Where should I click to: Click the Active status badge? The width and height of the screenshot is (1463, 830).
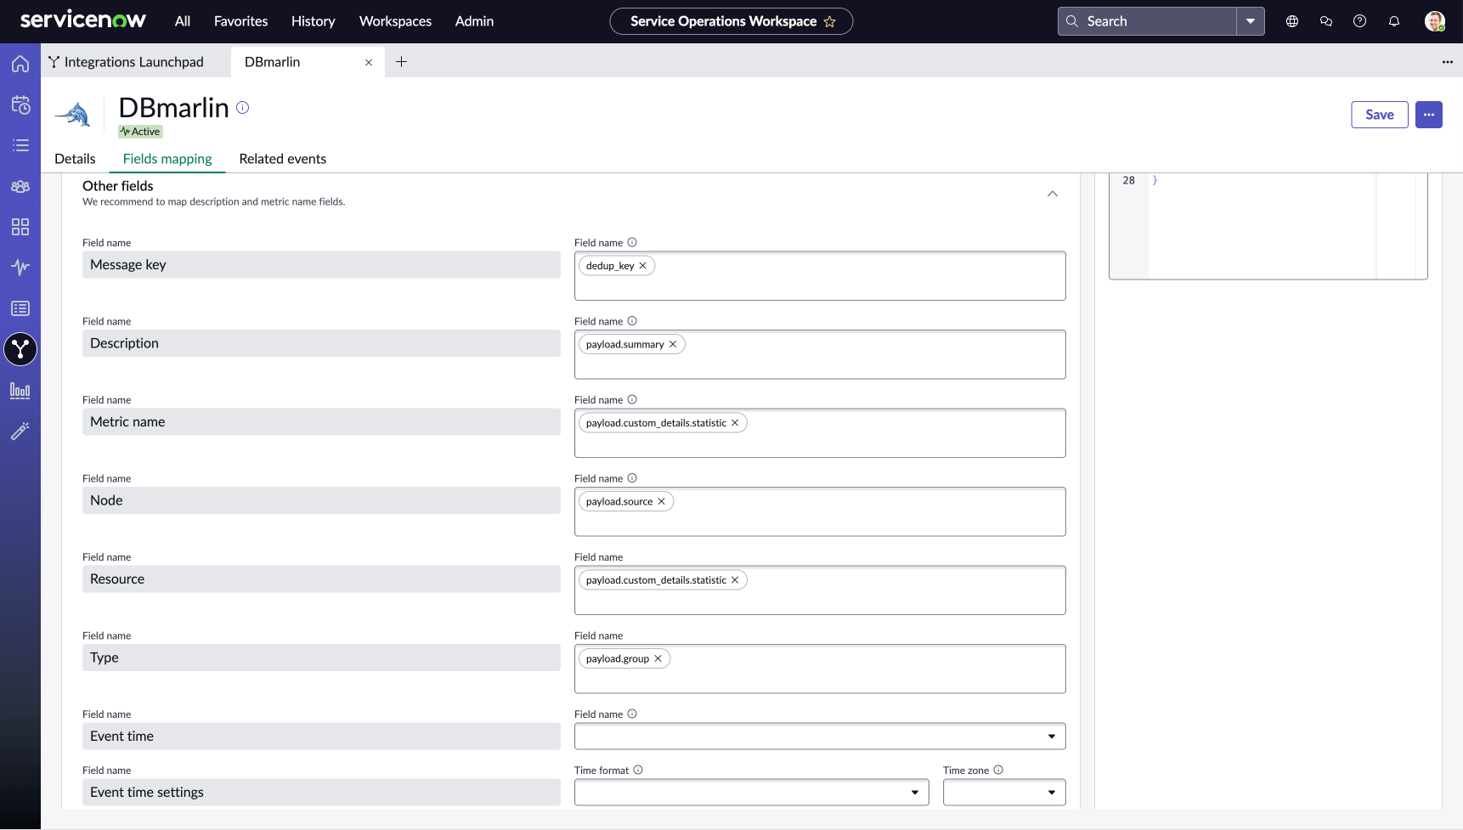coord(140,132)
